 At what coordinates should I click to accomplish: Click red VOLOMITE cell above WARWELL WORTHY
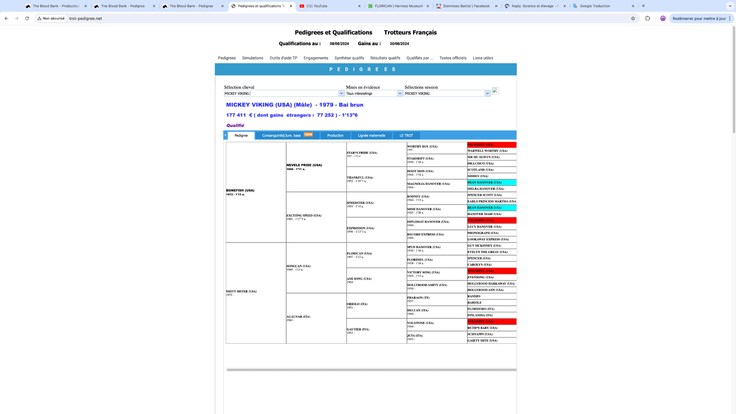click(x=492, y=145)
